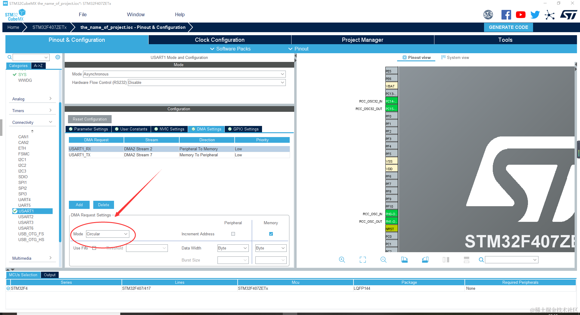Add a new DMA request
The image size is (580, 315).
coord(79,205)
